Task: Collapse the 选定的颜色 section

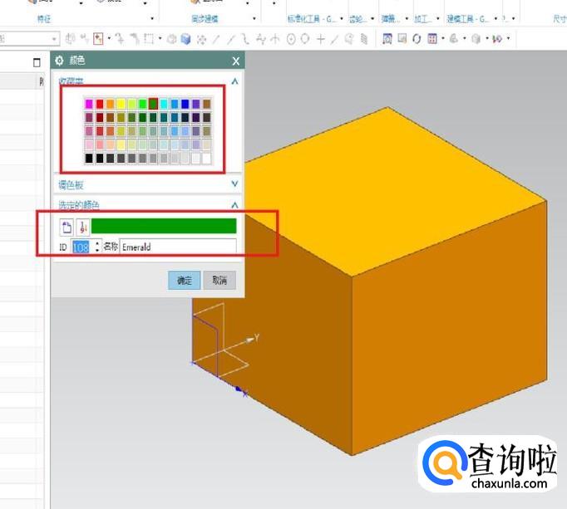Action: click(234, 205)
